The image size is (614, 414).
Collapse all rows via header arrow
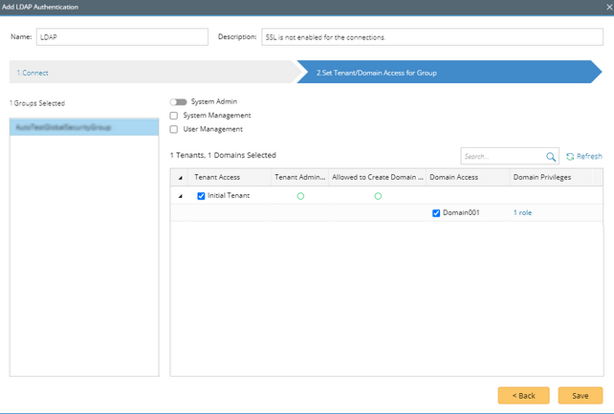[182, 178]
